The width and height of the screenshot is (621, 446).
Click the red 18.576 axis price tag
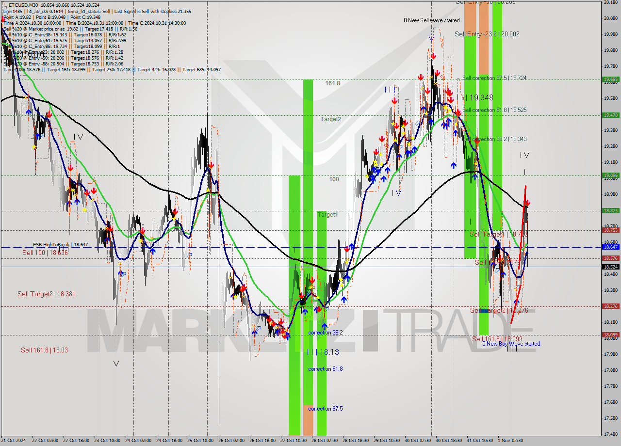click(610, 258)
